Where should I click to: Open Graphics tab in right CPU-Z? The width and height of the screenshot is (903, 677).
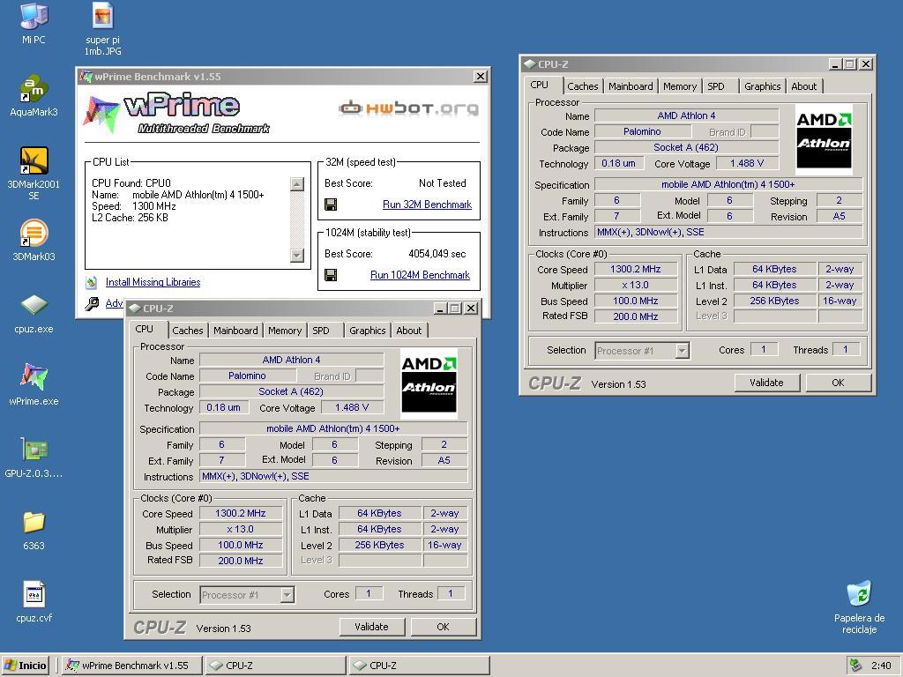click(763, 86)
